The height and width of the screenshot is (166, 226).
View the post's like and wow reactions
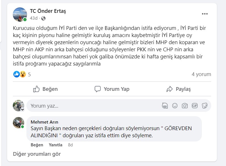pos(19,75)
